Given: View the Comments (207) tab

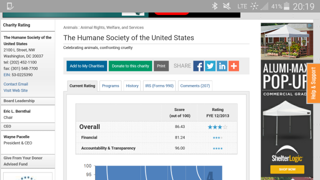Looking at the screenshot, I should 195,85.
